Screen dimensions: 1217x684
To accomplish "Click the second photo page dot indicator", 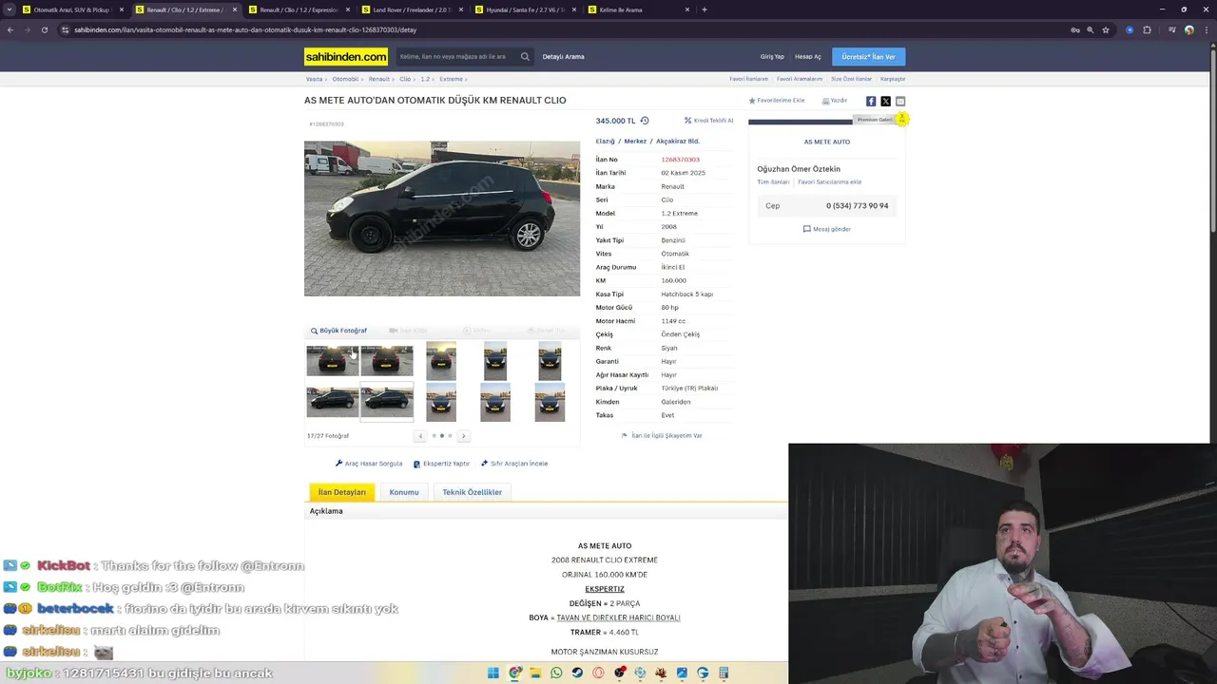I will (x=442, y=436).
